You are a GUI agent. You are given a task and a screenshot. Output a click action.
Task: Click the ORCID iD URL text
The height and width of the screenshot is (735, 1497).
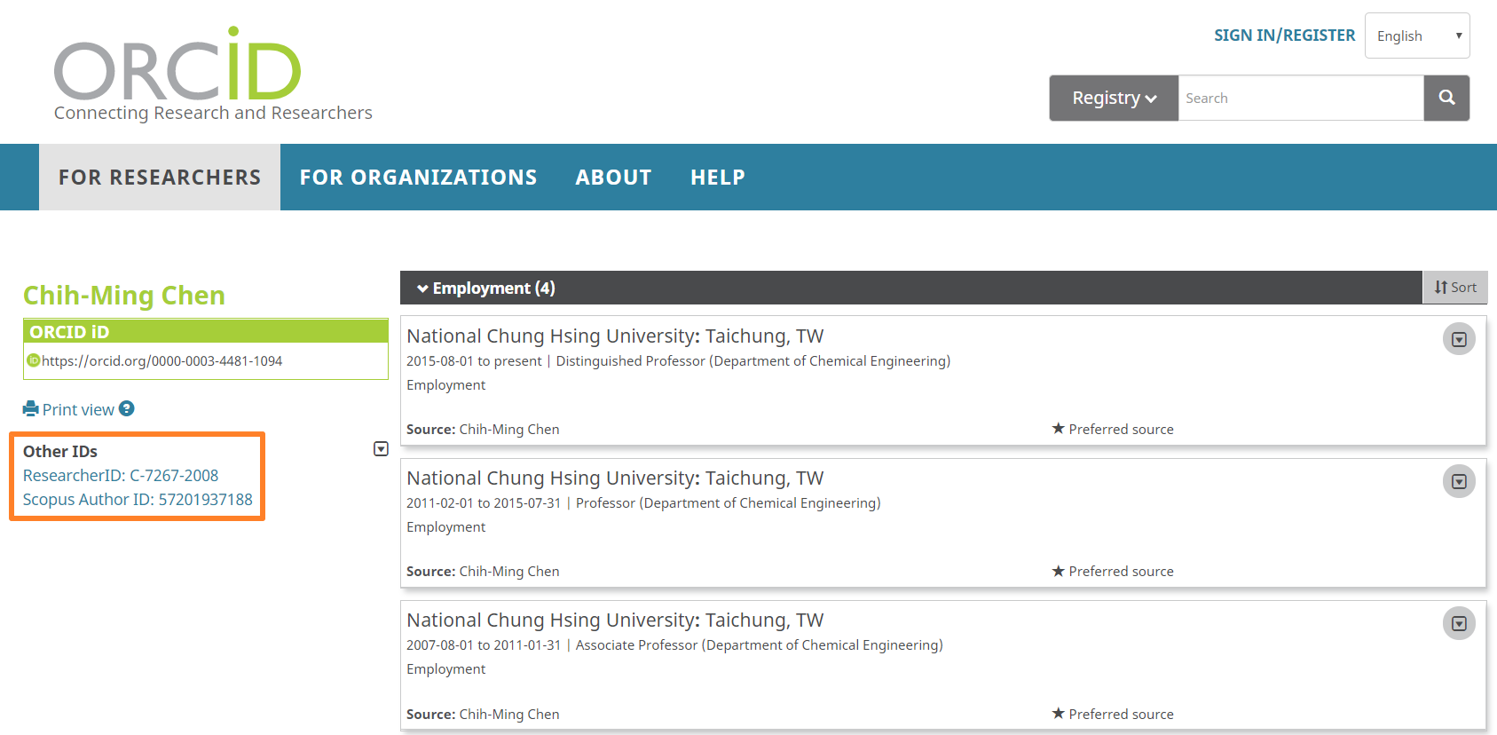[162, 361]
